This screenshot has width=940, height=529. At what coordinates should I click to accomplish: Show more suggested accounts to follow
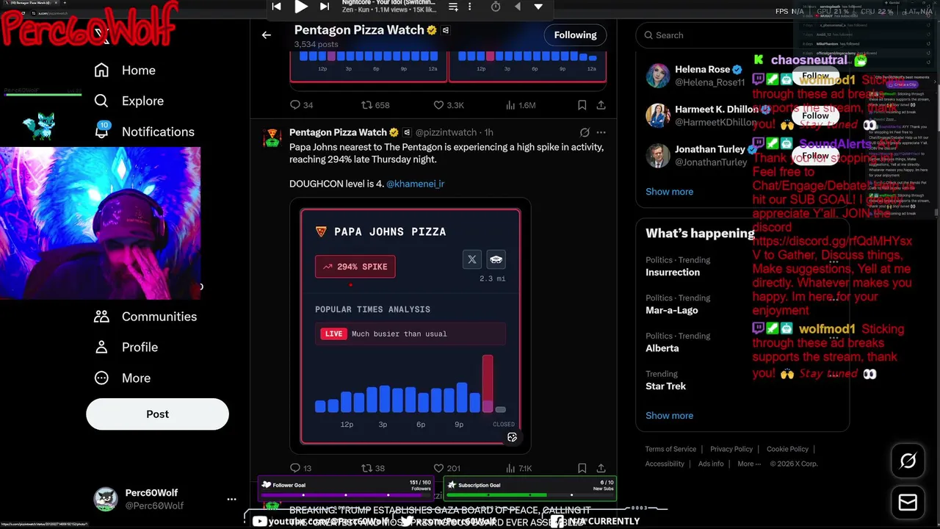669,192
